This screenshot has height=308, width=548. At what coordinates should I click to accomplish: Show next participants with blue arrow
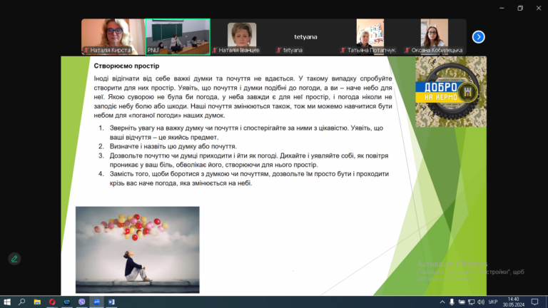coord(479,37)
